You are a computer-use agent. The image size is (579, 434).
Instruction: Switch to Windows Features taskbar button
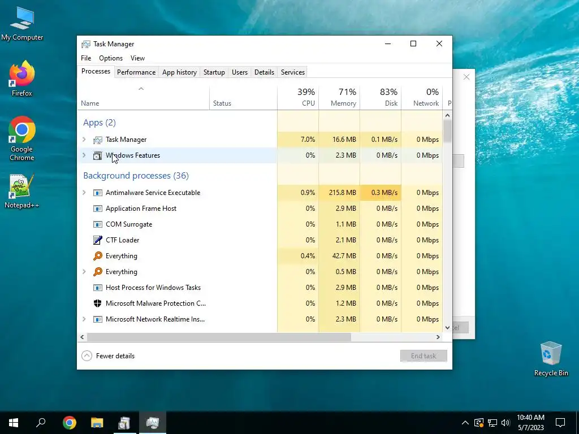pyautogui.click(x=124, y=423)
